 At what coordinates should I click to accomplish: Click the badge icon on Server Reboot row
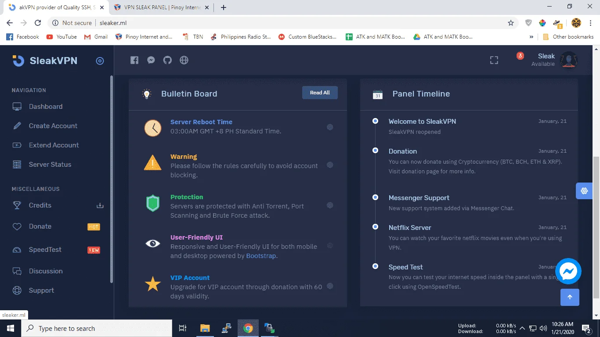point(330,127)
